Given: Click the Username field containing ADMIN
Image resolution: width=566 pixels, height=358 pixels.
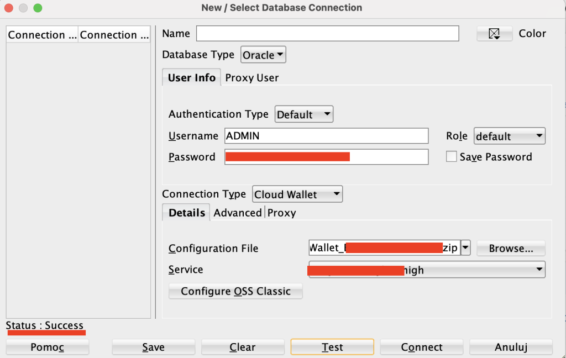Looking at the screenshot, I should point(326,136).
